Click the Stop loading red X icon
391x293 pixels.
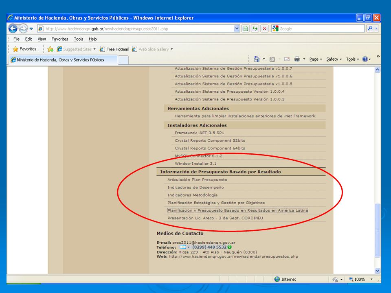point(264,28)
